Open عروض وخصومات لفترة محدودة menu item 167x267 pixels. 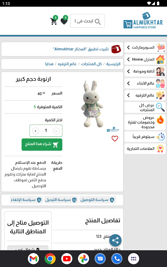point(145,122)
